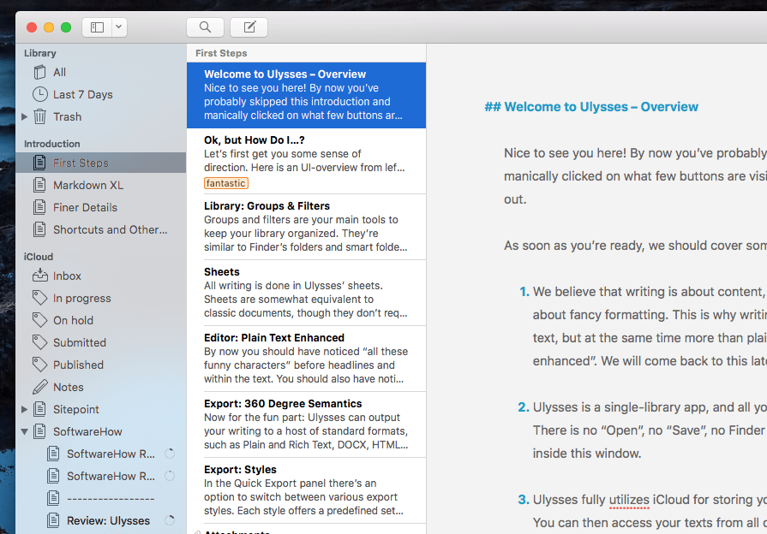
Task: Place cursor in the blue editor heading
Action: [x=591, y=107]
